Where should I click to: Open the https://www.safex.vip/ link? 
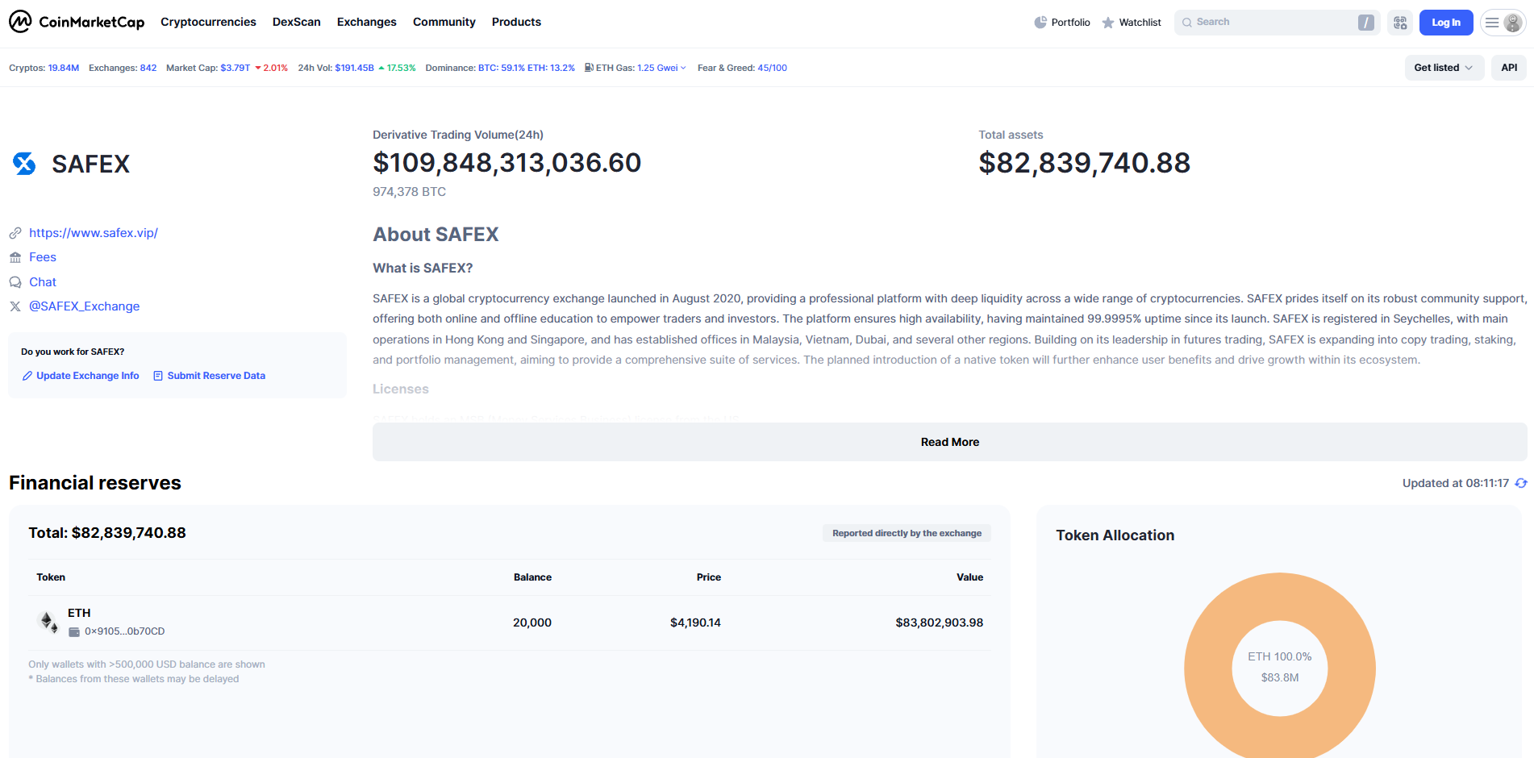pyautogui.click(x=94, y=233)
